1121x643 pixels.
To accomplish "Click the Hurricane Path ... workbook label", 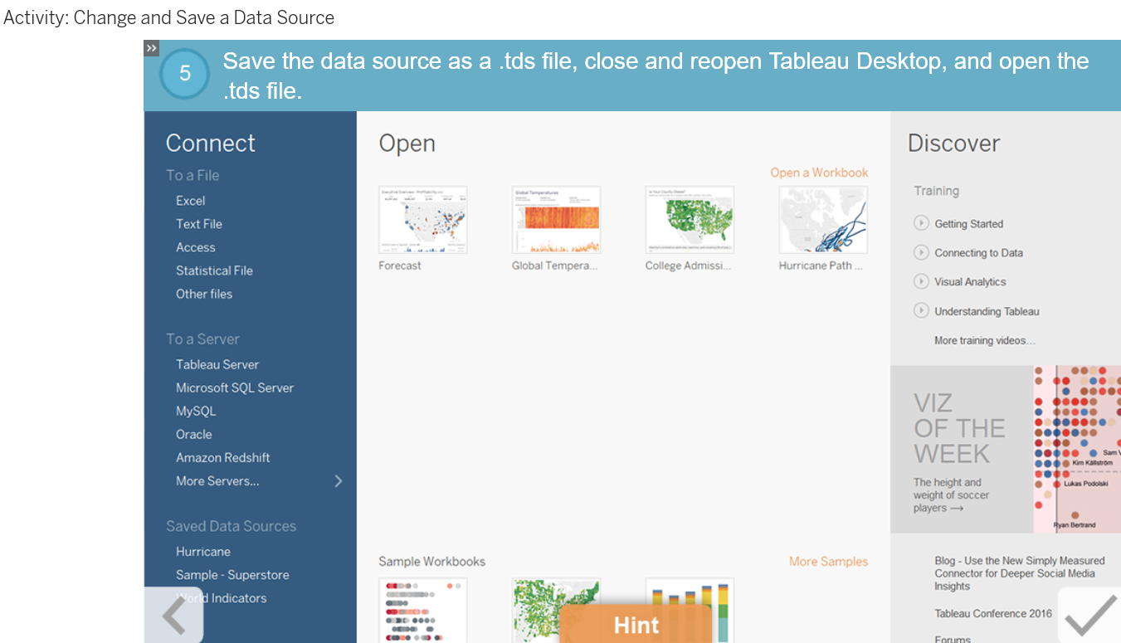I will click(x=821, y=265).
